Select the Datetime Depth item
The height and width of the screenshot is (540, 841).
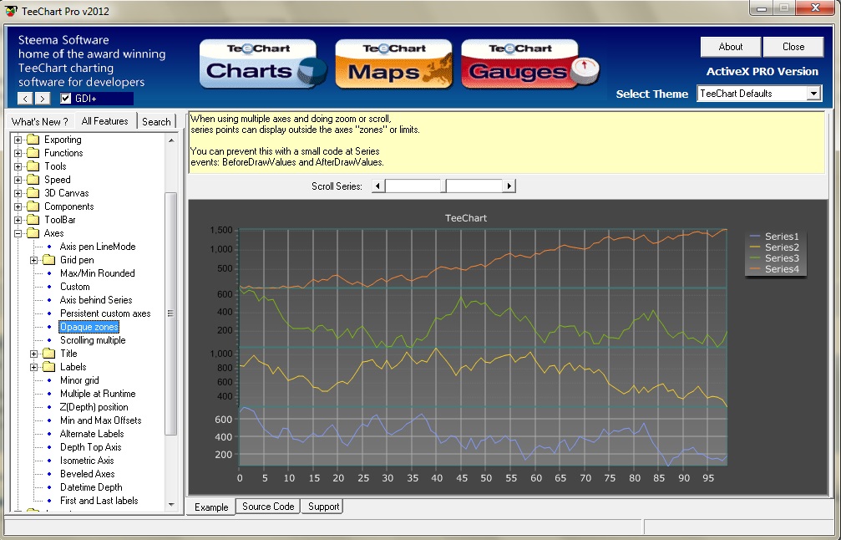(91, 488)
